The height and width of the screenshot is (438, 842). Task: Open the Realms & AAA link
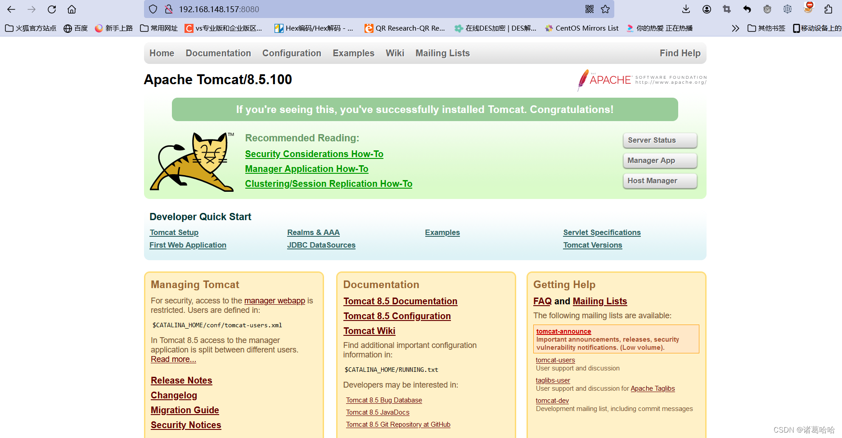(313, 232)
